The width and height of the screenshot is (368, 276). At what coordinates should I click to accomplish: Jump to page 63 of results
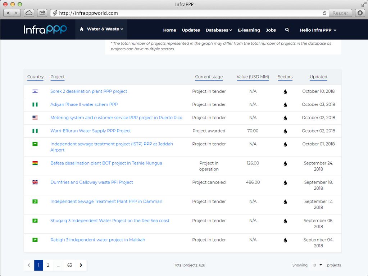[69, 265]
